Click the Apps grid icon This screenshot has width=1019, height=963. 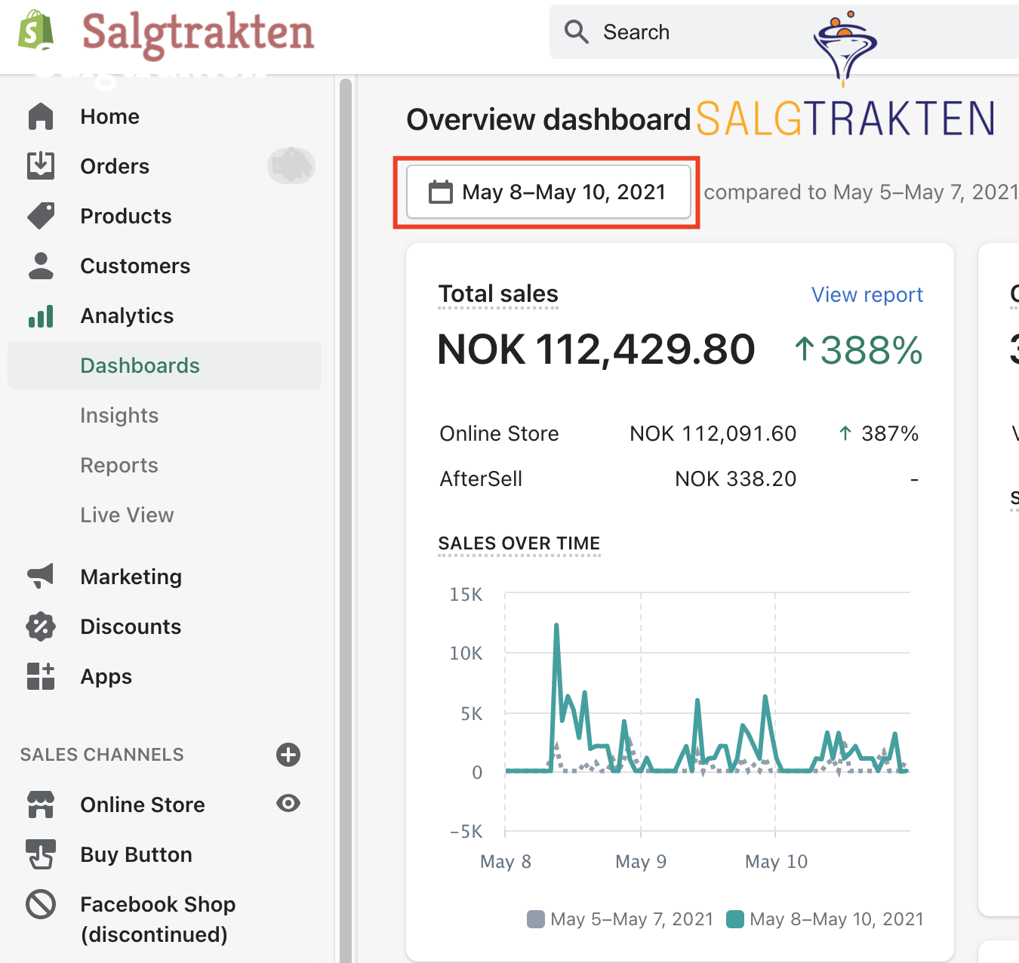(x=41, y=676)
